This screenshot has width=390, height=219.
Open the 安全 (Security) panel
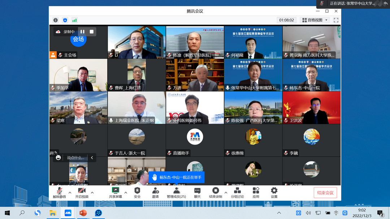[x=137, y=192]
